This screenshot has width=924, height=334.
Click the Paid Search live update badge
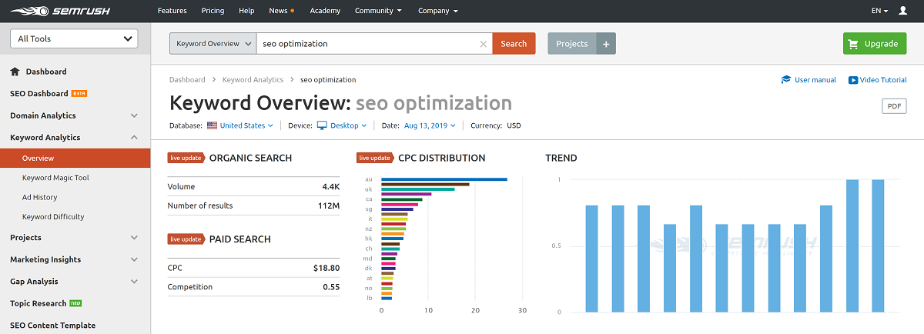click(186, 239)
